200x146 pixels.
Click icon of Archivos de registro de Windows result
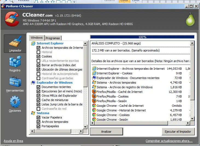94,87
